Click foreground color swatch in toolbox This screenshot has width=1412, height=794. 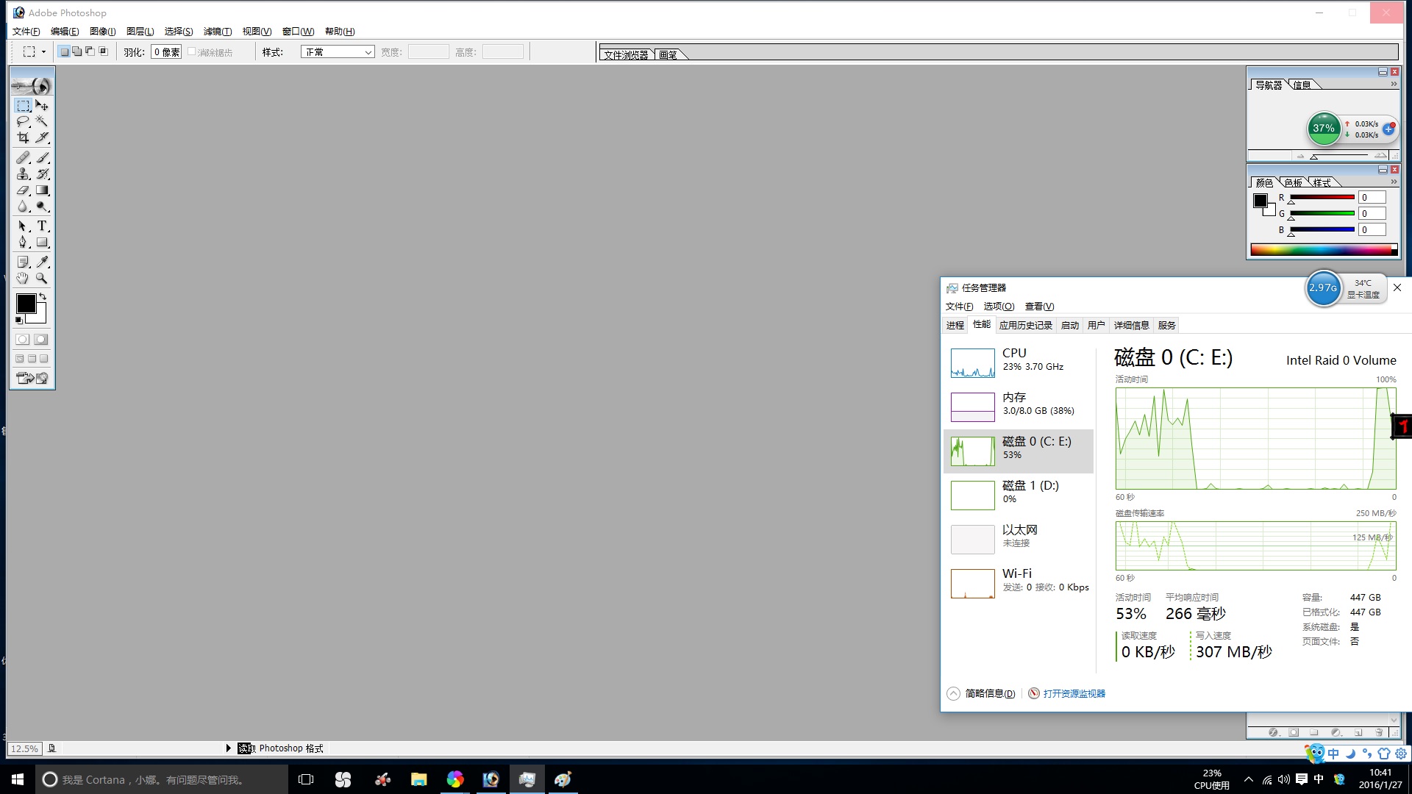pyautogui.click(x=26, y=303)
